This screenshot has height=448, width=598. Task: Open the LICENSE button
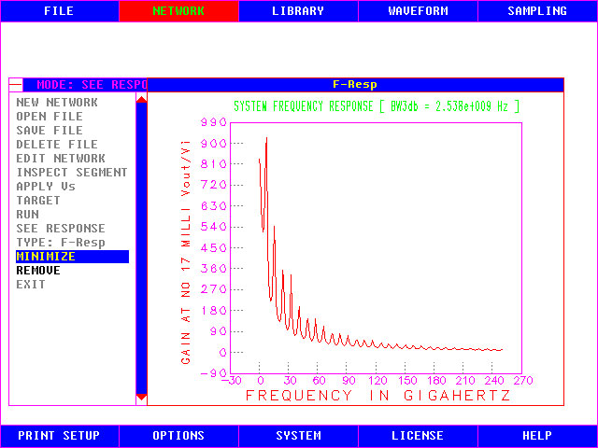point(418,436)
